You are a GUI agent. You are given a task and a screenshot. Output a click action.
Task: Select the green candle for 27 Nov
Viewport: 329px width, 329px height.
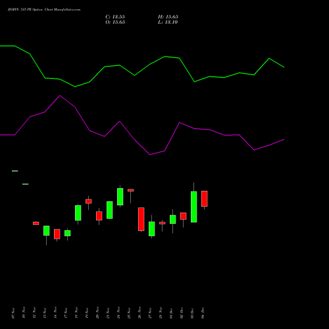(152, 229)
